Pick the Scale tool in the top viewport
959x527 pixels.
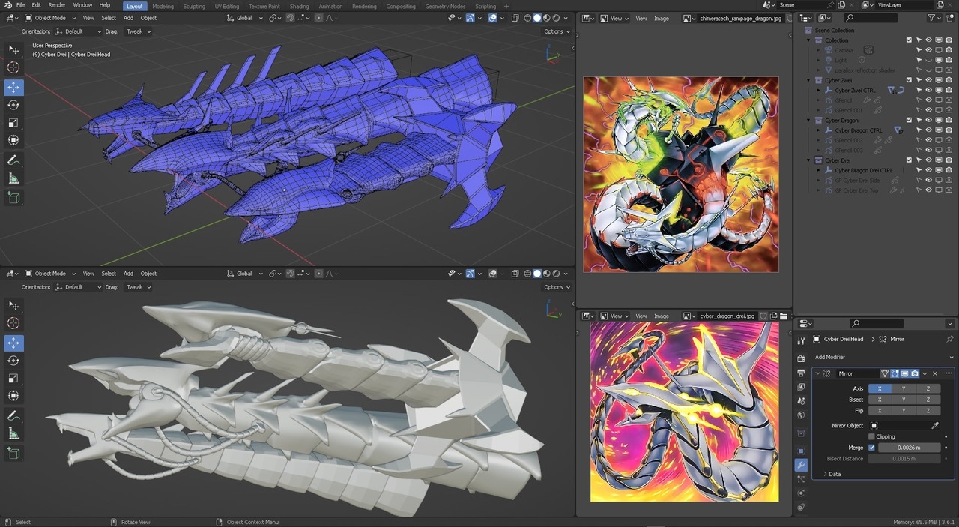[13, 122]
